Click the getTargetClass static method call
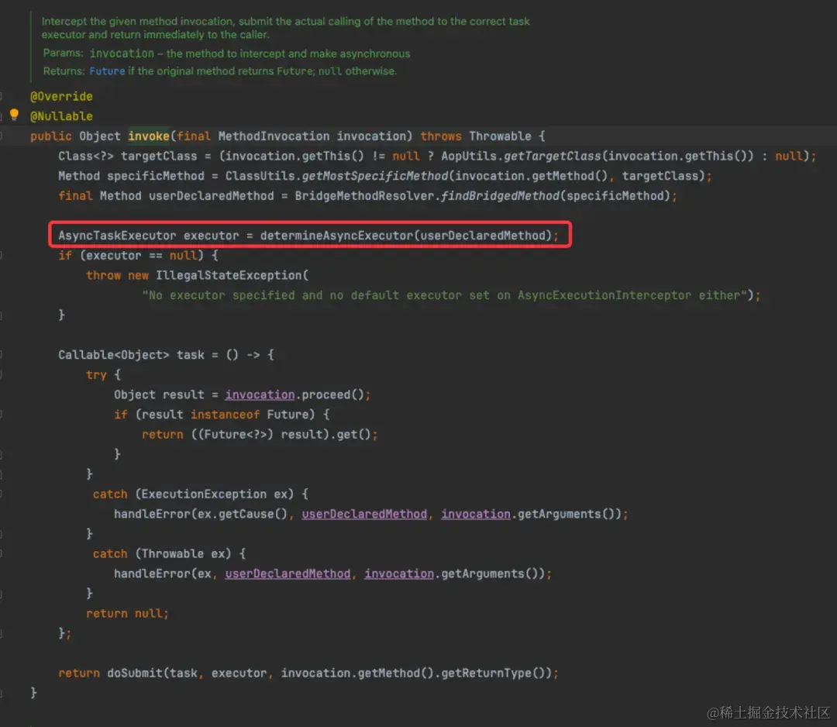Viewport: 837px width, 727px height. (x=553, y=156)
